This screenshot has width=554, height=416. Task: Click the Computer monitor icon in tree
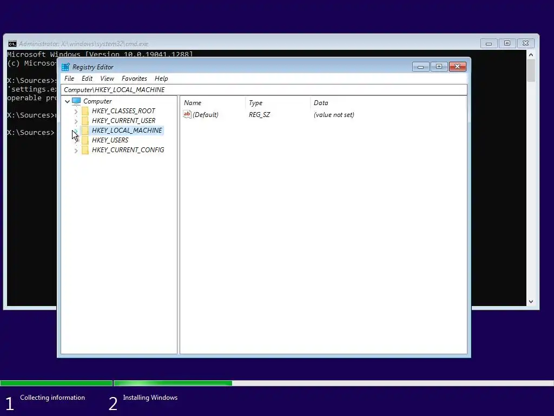(76, 101)
